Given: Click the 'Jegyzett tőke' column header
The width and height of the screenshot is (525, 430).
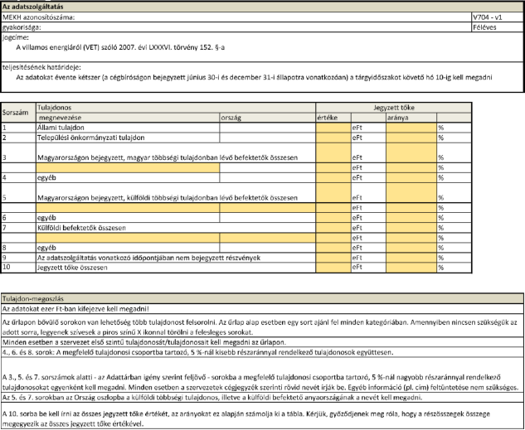Looking at the screenshot, I should (x=394, y=108).
